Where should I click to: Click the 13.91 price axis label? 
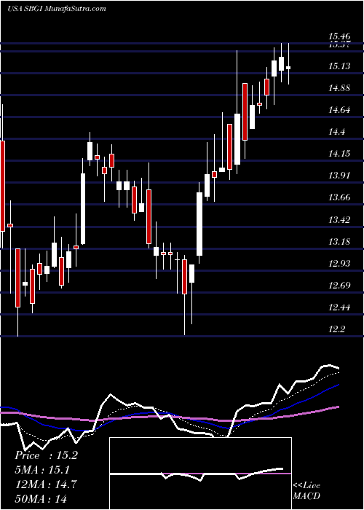tap(339, 176)
